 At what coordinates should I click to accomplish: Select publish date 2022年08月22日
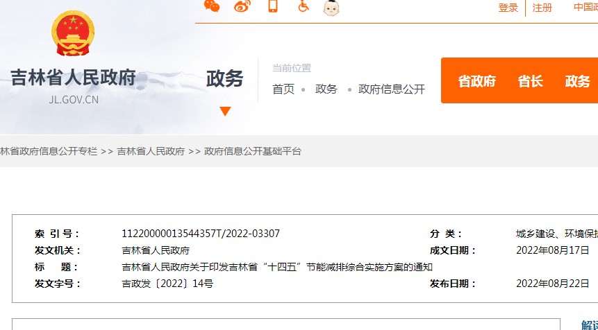coord(553,284)
